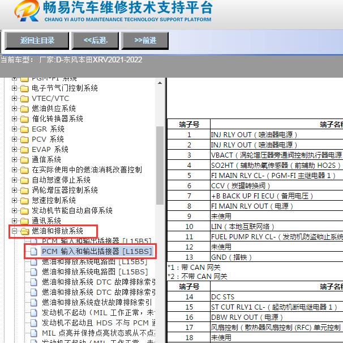Viewport: 343px width, 343px height.
Task: Expand the PCV 系统 node
Action: pyautogui.click(x=14, y=139)
